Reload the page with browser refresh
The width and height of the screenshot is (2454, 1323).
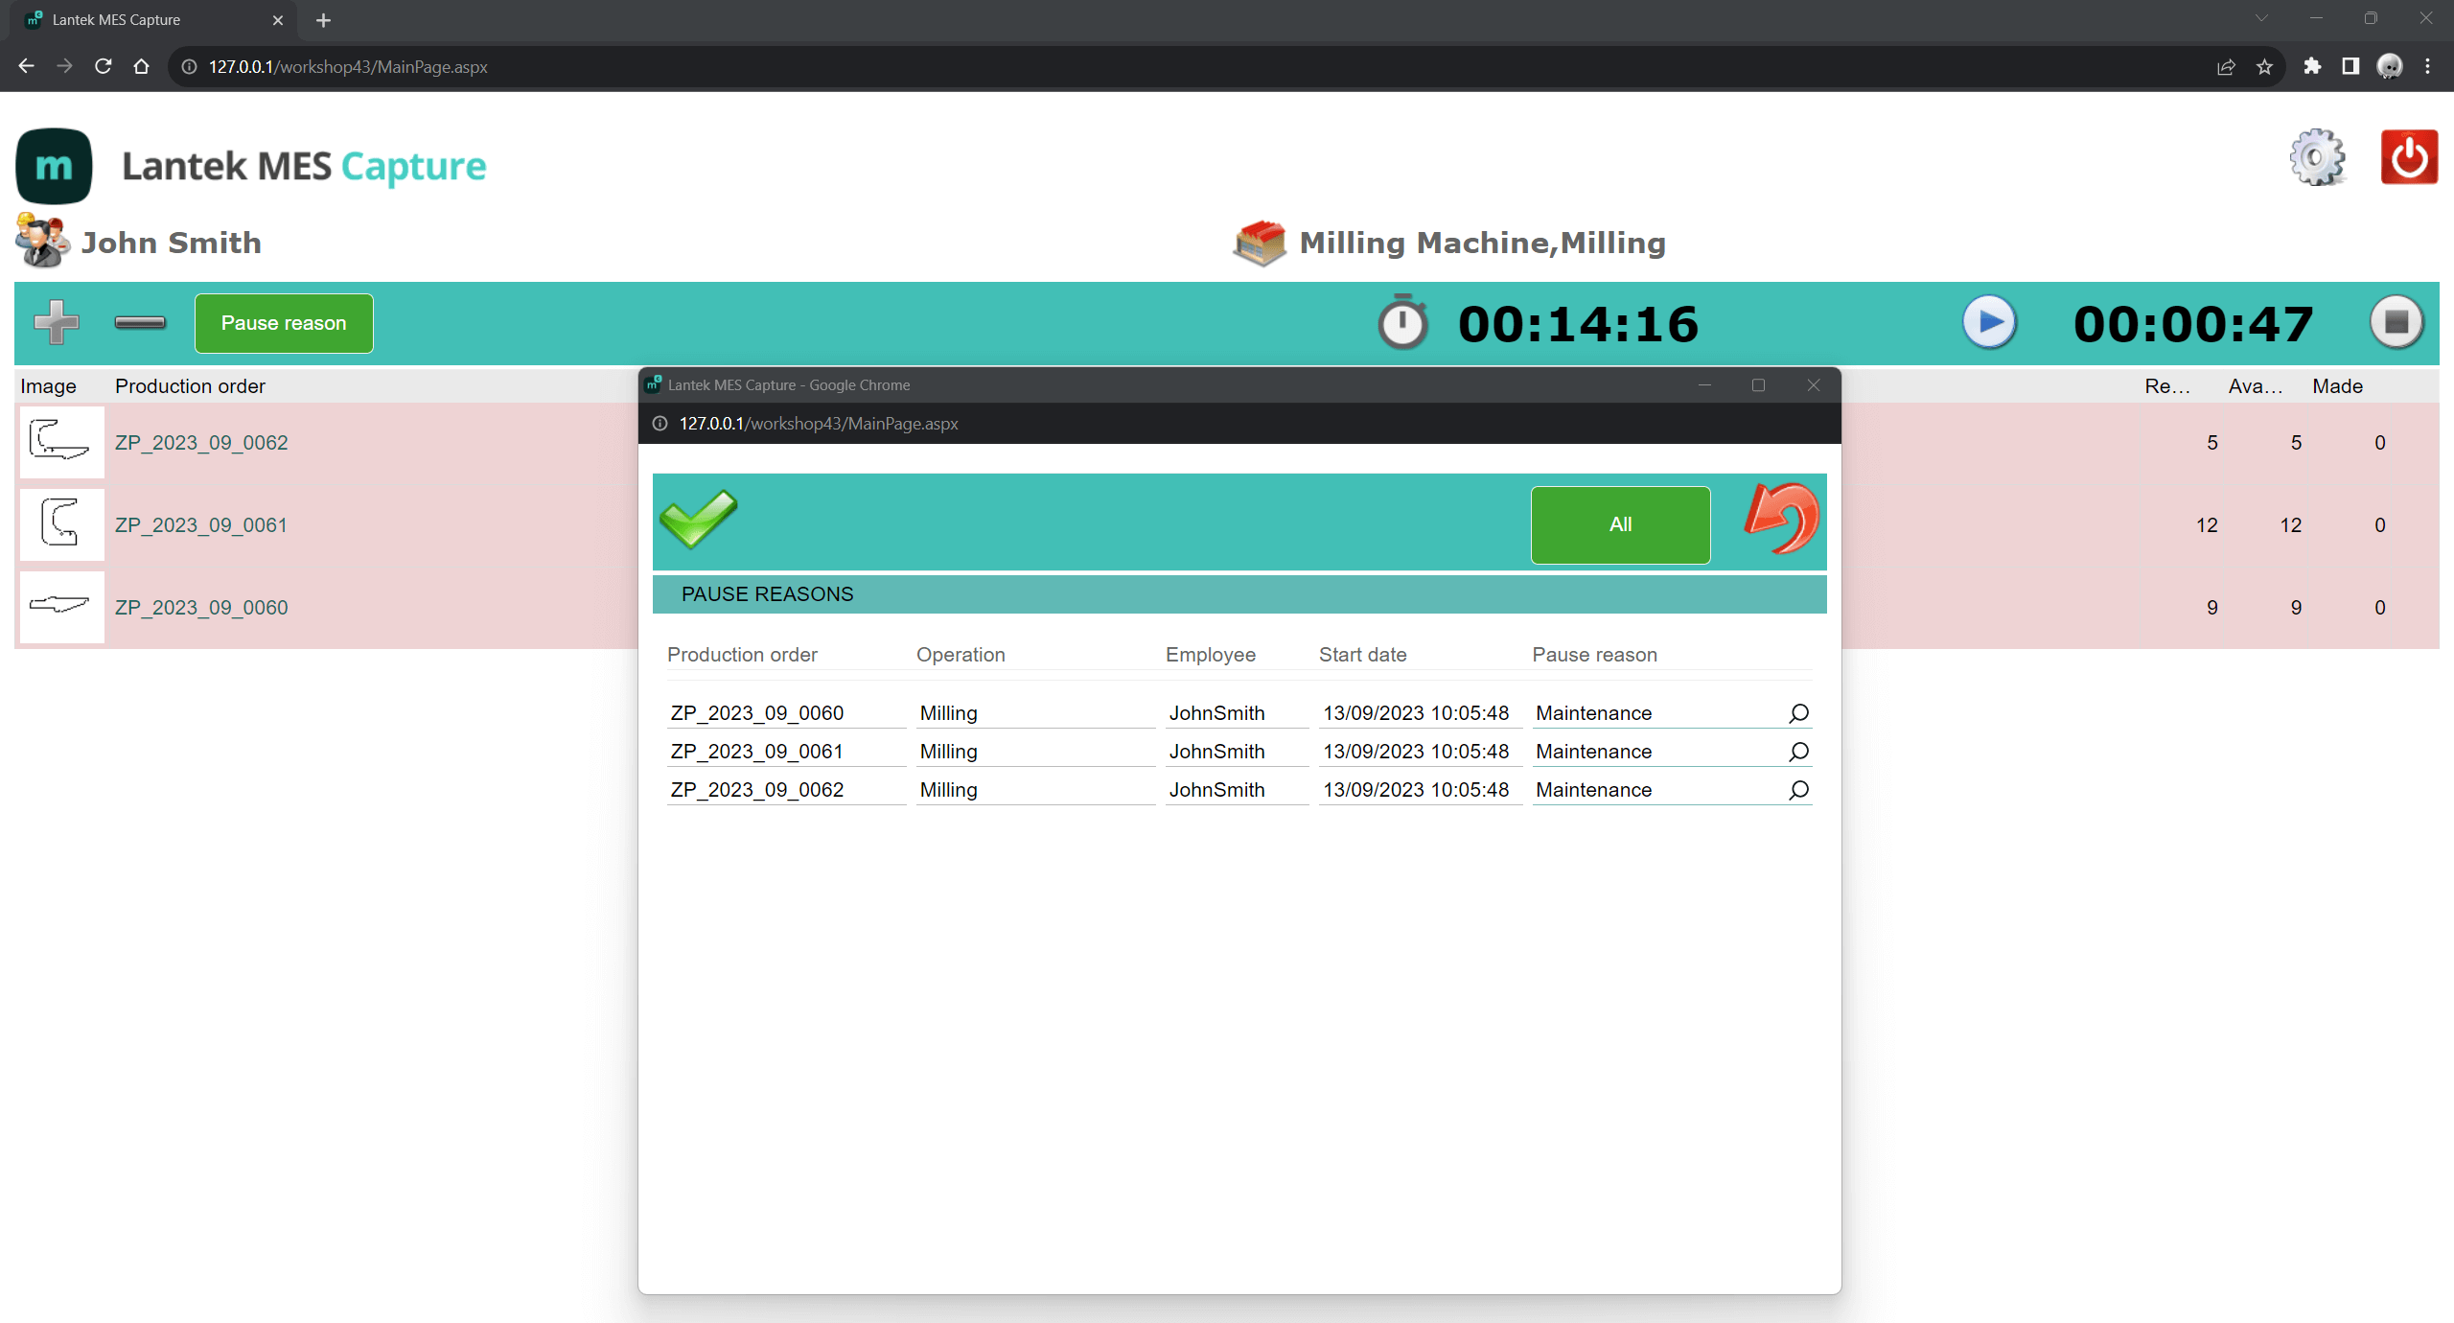pos(103,66)
